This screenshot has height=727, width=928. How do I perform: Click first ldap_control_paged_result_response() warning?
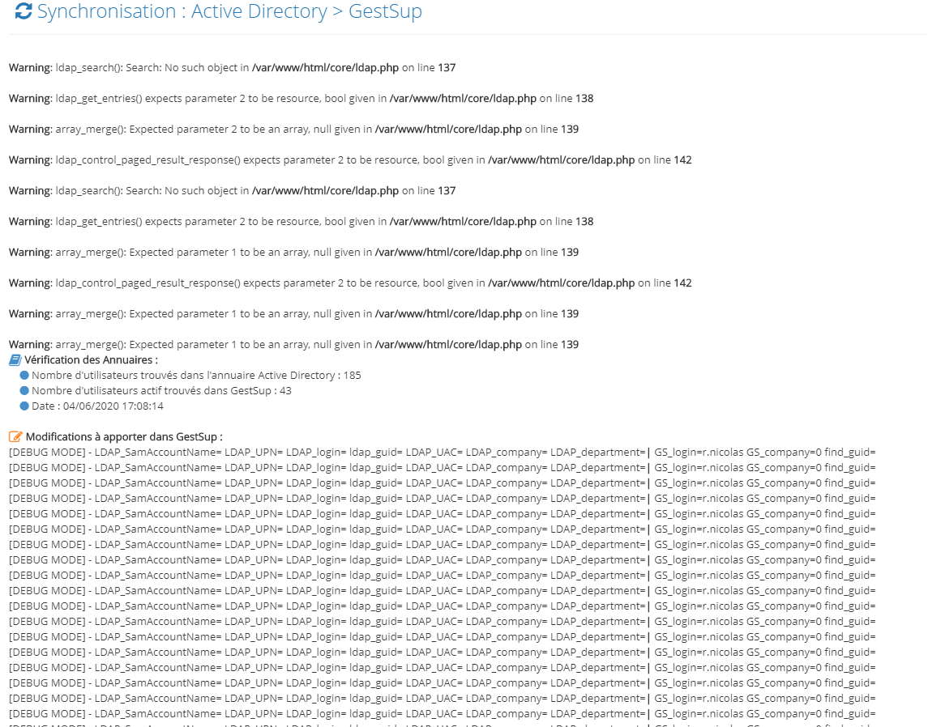(350, 160)
